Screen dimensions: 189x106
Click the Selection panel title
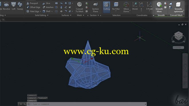click(x=117, y=15)
